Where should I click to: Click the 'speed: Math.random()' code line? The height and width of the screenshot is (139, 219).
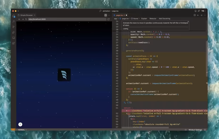[x=150, y=37]
